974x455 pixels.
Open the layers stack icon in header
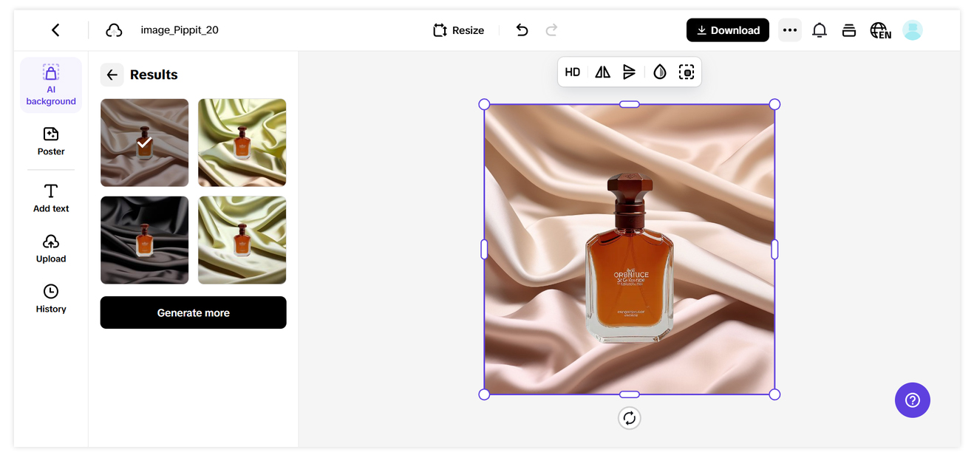tap(849, 30)
